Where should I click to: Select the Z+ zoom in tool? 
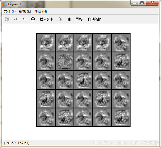pyautogui.click(x=15, y=19)
